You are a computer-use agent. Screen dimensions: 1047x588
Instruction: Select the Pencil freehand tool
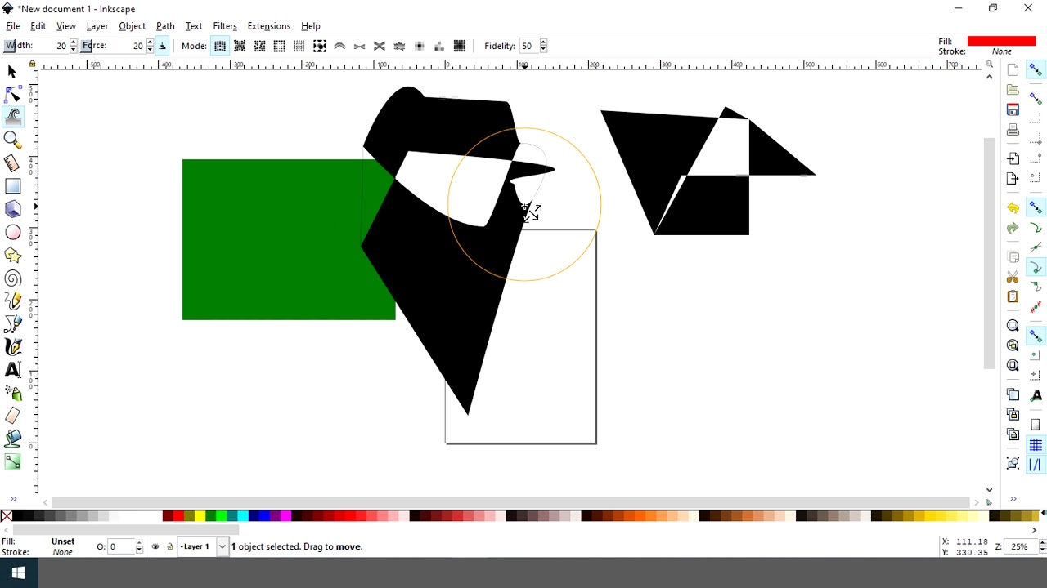point(12,301)
